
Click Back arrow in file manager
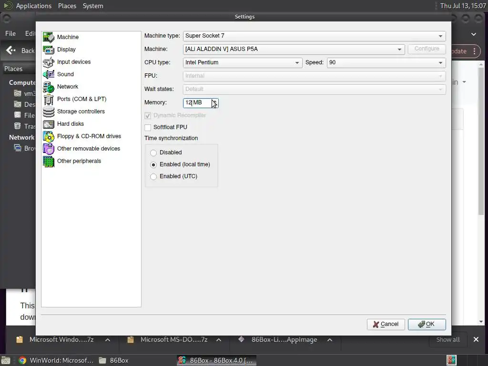10,50
